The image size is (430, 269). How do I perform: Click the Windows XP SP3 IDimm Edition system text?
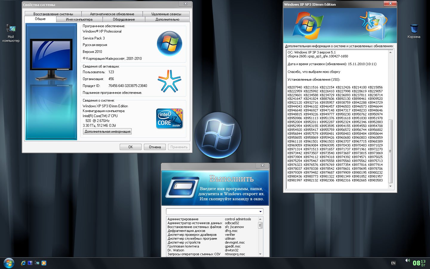pyautogui.click(x=105, y=106)
